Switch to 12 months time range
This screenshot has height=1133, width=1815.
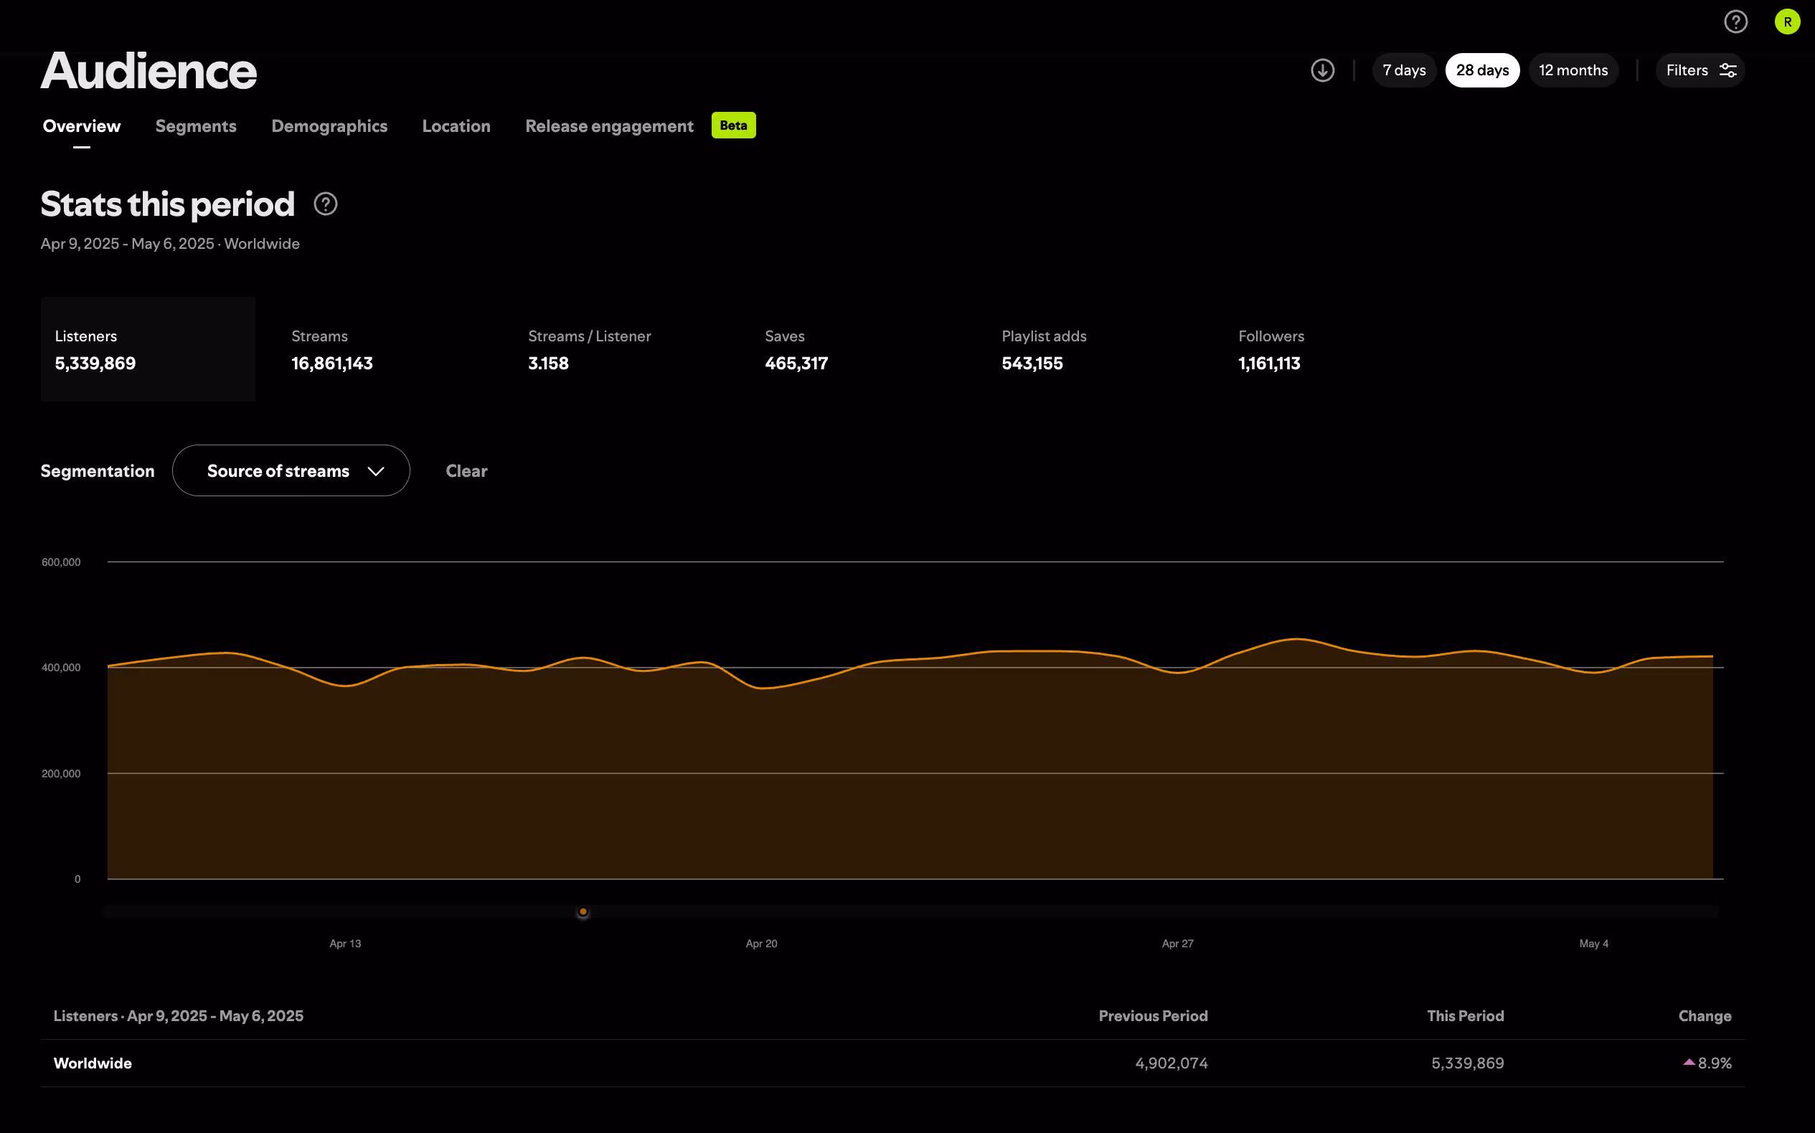[x=1573, y=70]
